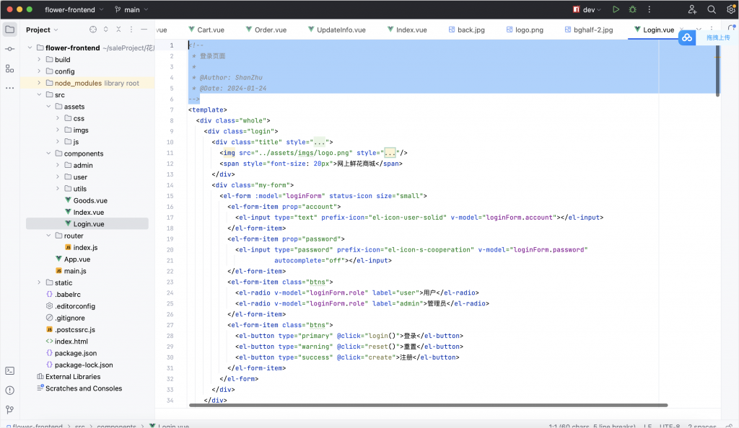Click the Search Everywhere magnifier icon
The height and width of the screenshot is (428, 739).
tap(712, 9)
